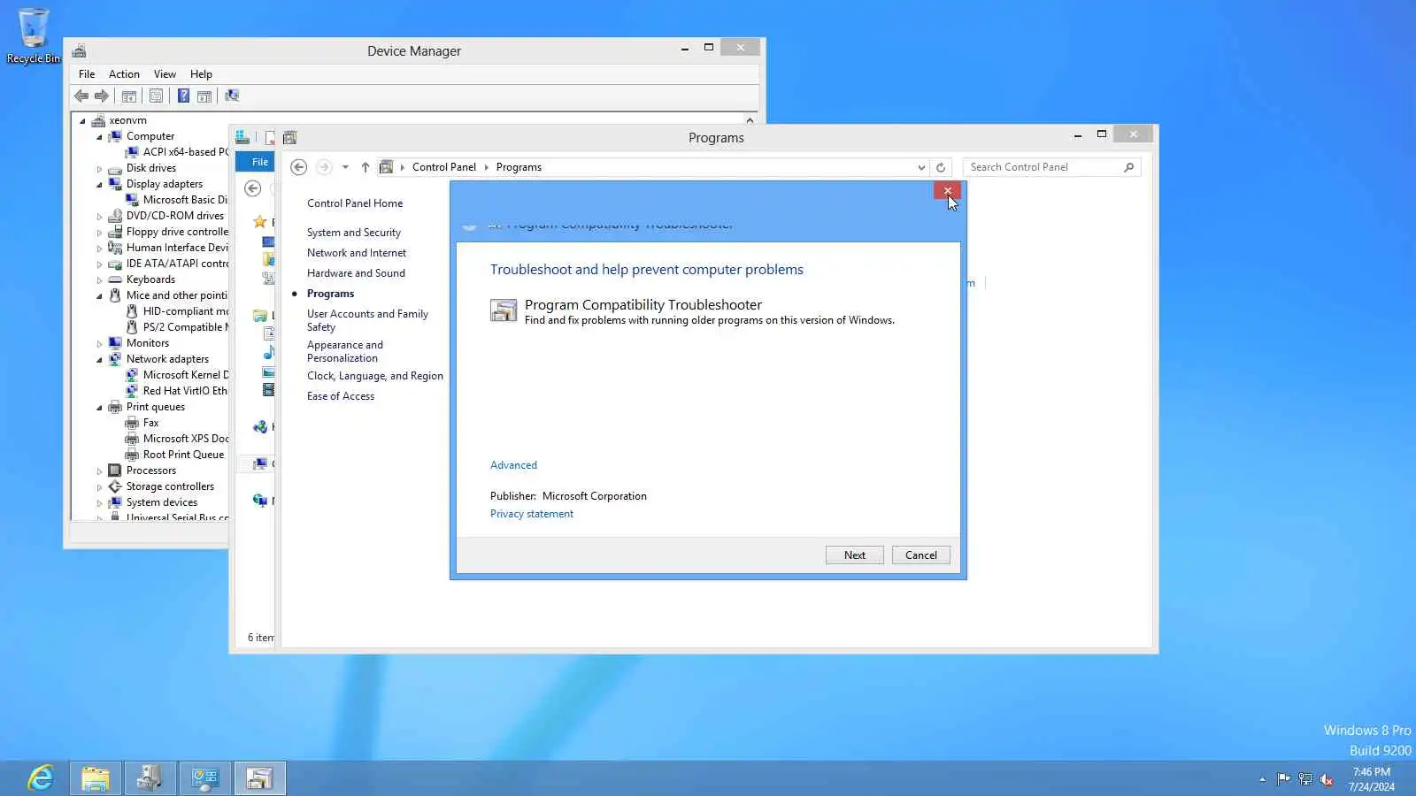The image size is (1416, 796).
Task: Expand the DVD/CD-ROM drives node
Action: point(99,216)
